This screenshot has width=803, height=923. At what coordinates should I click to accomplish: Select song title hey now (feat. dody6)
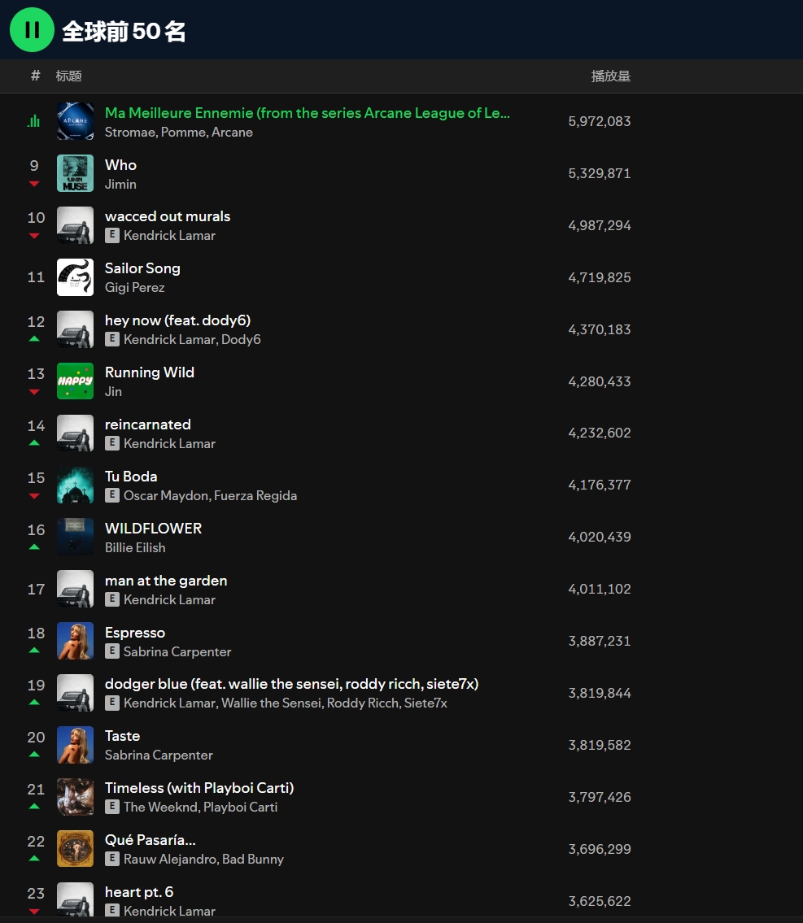[178, 320]
